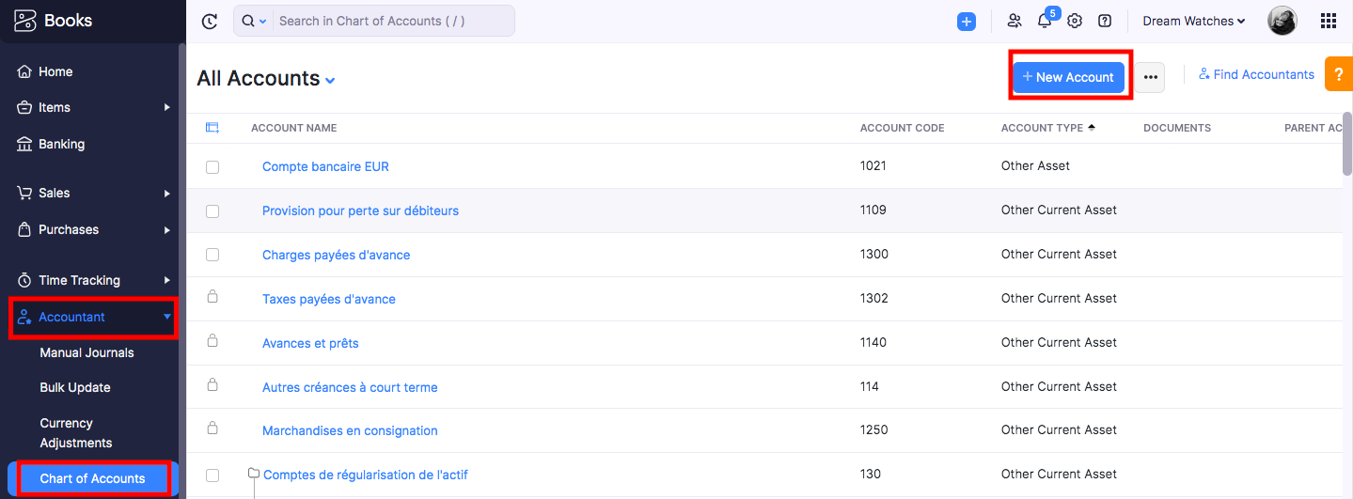Screen dimensions: 1353x499
Task: Open Manual Journals in sidebar
Action: [87, 352]
